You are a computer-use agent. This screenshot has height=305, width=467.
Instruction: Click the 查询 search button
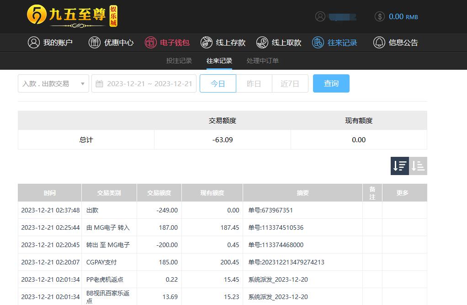tap(331, 83)
